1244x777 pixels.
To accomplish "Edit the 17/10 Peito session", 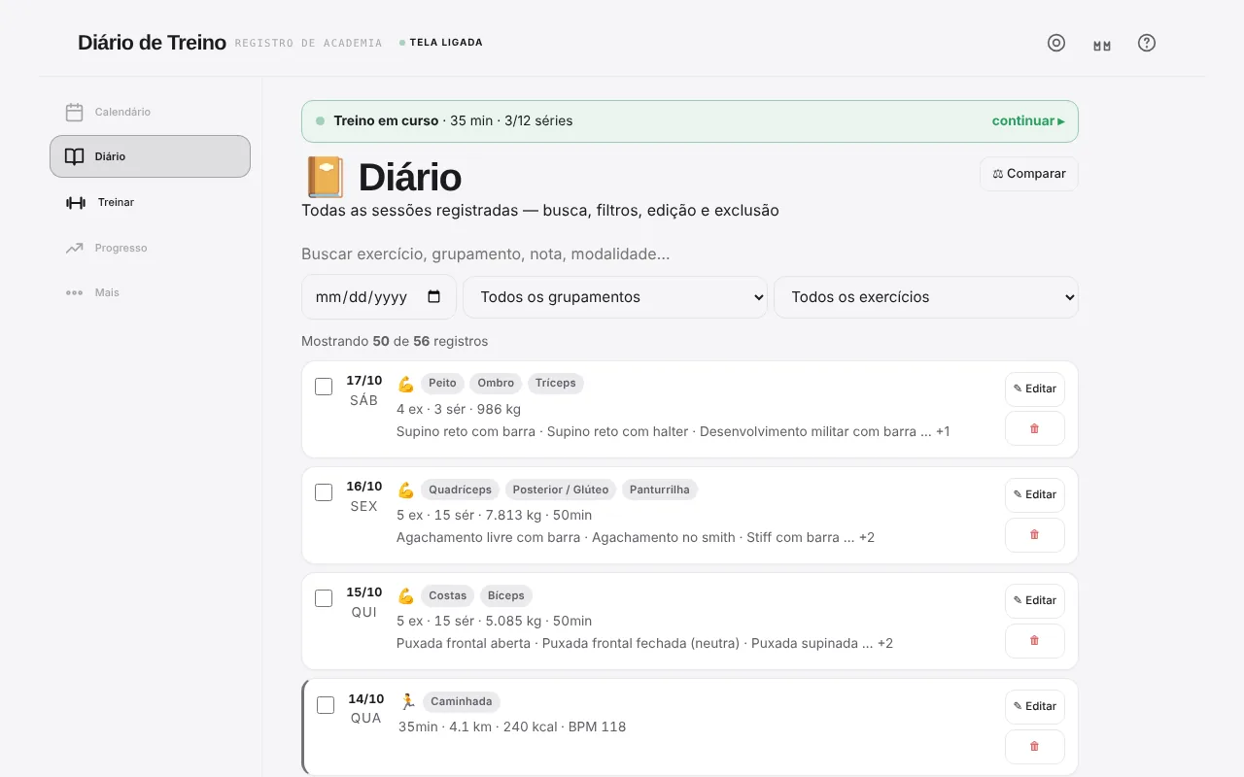I will (1034, 388).
